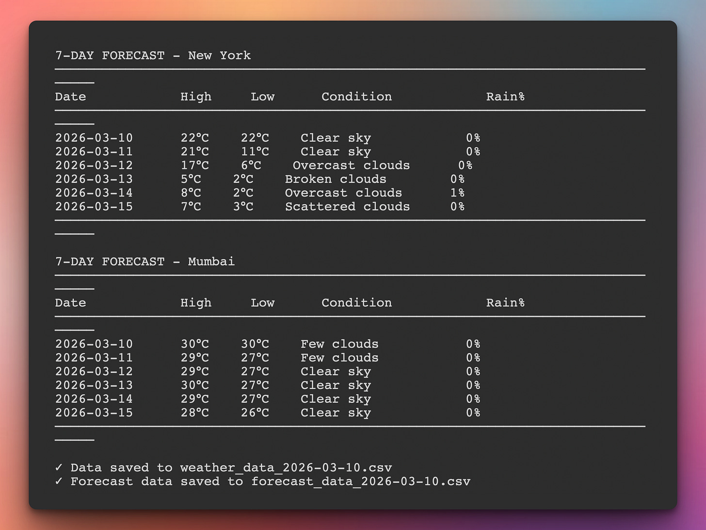Screen dimensions: 706x530
Task: Click the 1% rain value
Action: (x=457, y=193)
